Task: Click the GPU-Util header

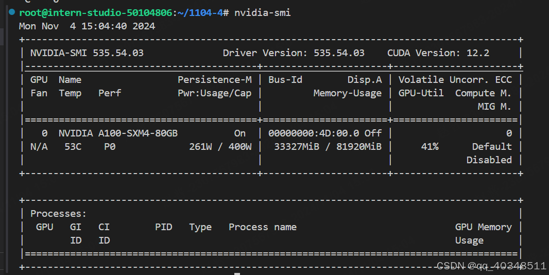Action: pyautogui.click(x=421, y=93)
